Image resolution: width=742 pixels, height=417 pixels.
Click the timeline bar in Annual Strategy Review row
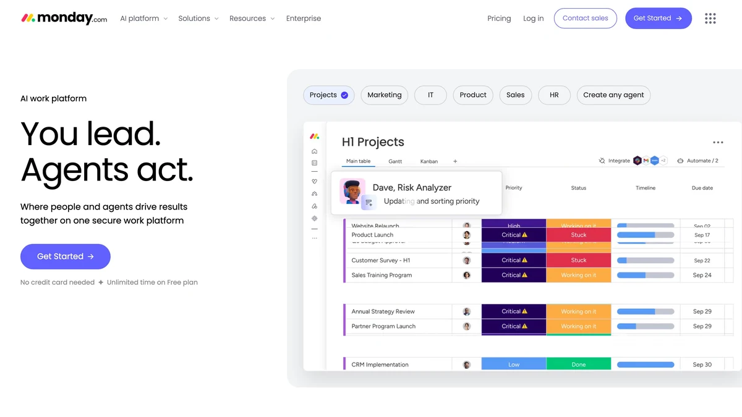646,311
